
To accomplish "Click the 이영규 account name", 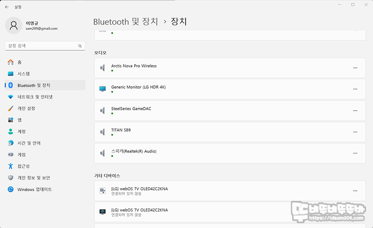I will point(32,23).
